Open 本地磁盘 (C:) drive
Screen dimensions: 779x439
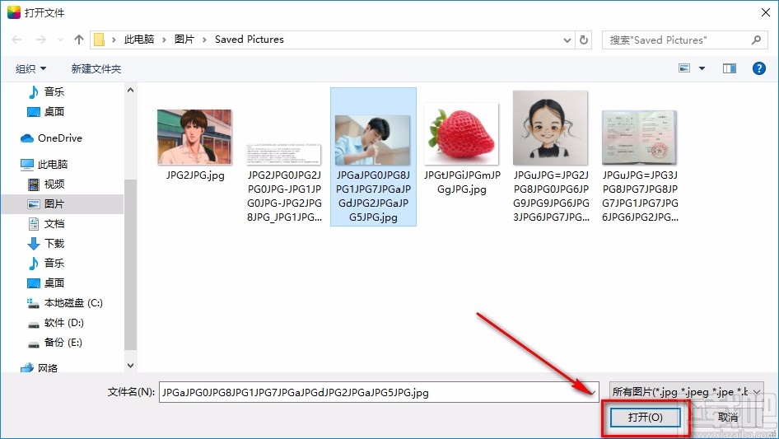click(64, 303)
